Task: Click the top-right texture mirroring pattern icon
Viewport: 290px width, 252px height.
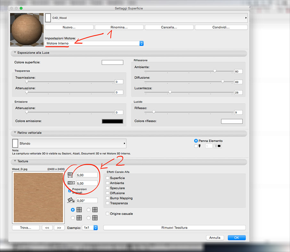Action: [95, 210]
